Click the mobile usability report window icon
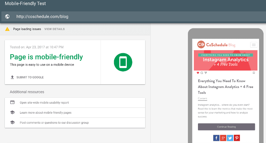This screenshot has height=143, width=266. click(12, 103)
